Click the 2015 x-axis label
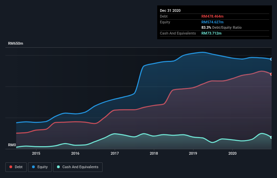The width and height of the screenshot is (277, 178). [36, 153]
